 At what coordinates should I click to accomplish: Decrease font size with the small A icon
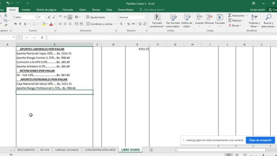[x=54, y=17]
